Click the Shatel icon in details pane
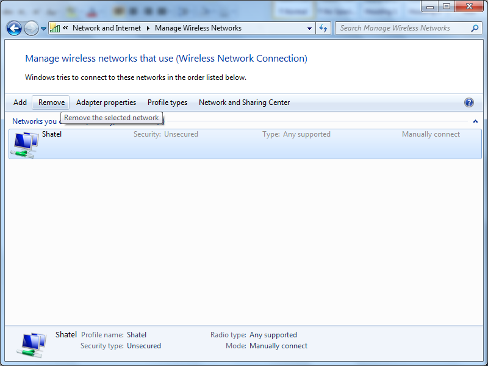The image size is (488, 366). pyautogui.click(x=30, y=345)
